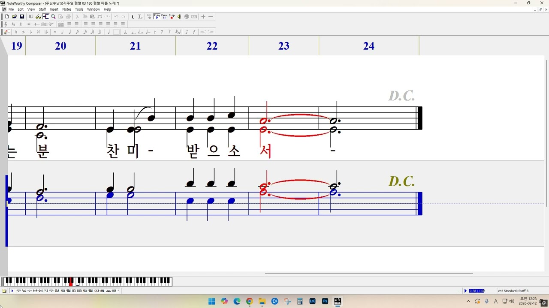This screenshot has width=549, height=308.
Task: Click the print icon
Action: [68, 17]
